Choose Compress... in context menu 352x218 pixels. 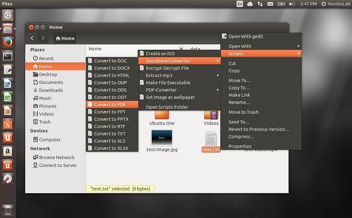[261, 136]
